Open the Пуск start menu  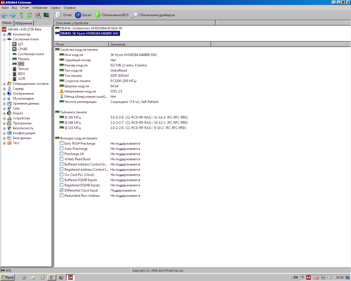coord(7,277)
